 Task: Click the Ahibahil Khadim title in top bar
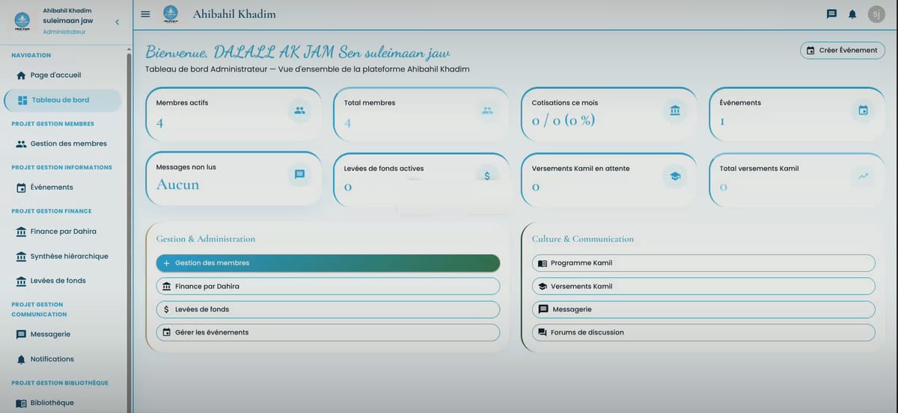pos(234,14)
